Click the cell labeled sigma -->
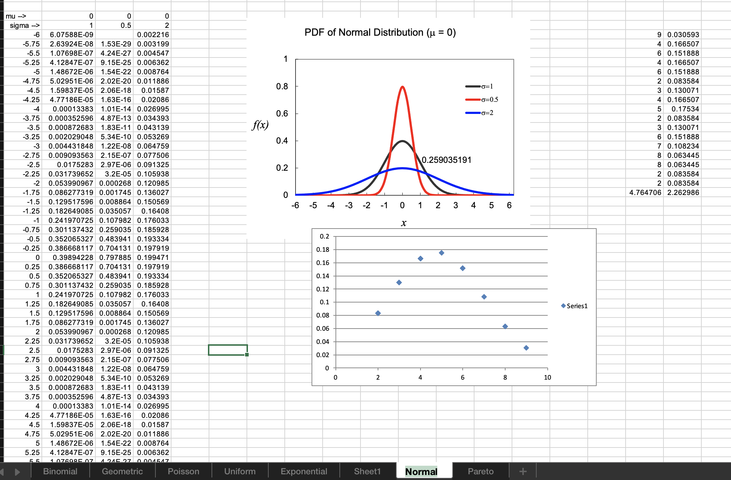 click(x=24, y=25)
